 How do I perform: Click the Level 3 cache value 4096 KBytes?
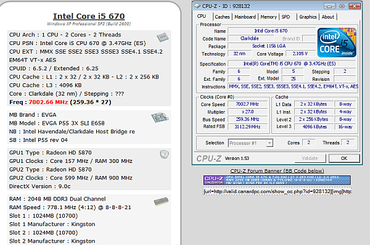pyautogui.click(x=314, y=127)
